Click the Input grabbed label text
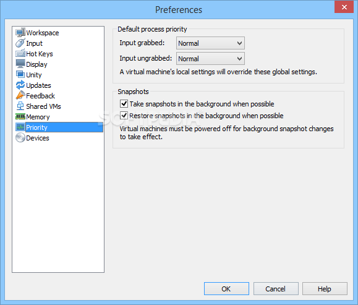The width and height of the screenshot is (358, 305). coord(142,43)
